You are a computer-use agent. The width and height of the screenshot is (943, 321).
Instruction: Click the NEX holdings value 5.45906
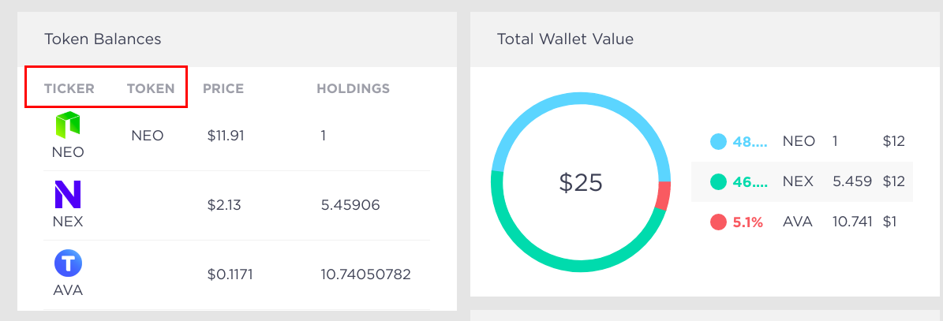point(350,206)
